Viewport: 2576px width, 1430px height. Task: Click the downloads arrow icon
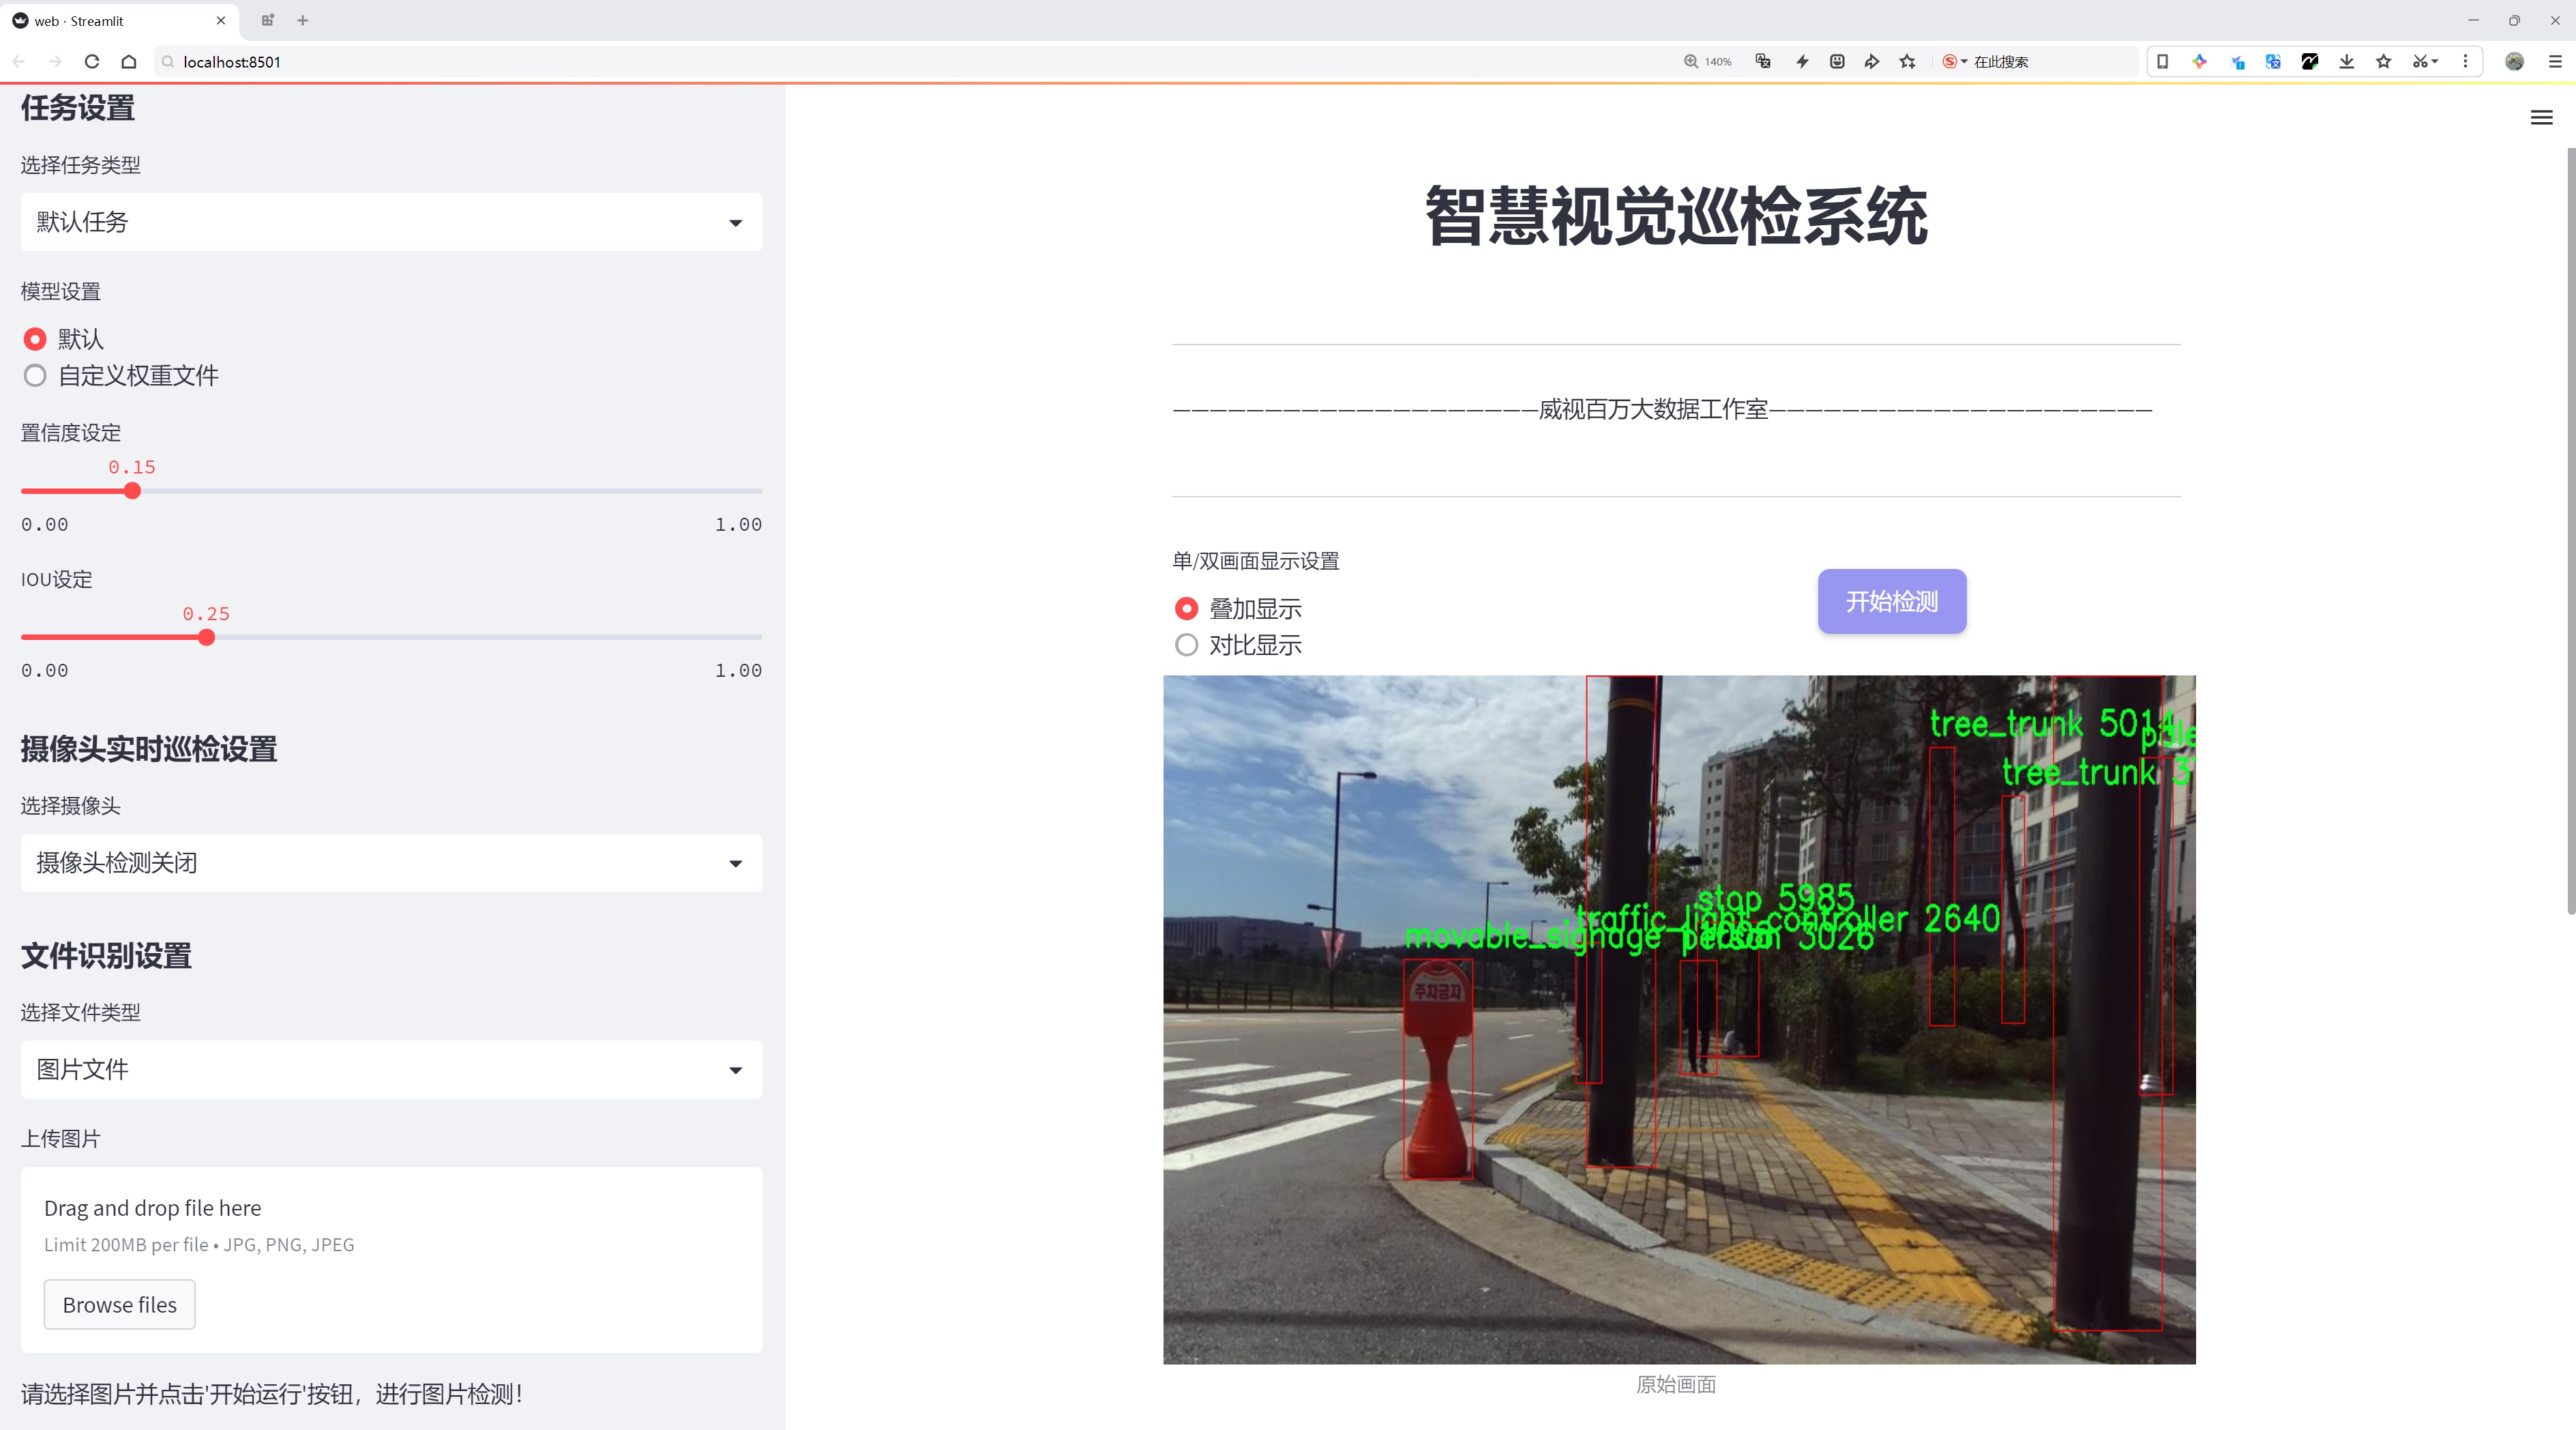[x=2346, y=62]
